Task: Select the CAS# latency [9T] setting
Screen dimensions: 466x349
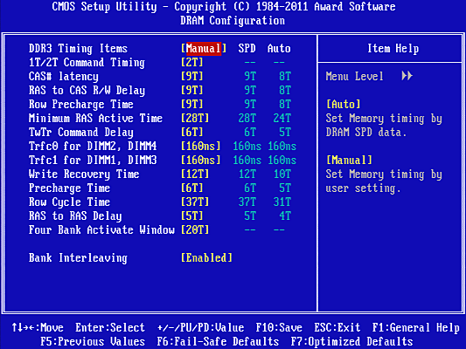Action: click(192, 77)
